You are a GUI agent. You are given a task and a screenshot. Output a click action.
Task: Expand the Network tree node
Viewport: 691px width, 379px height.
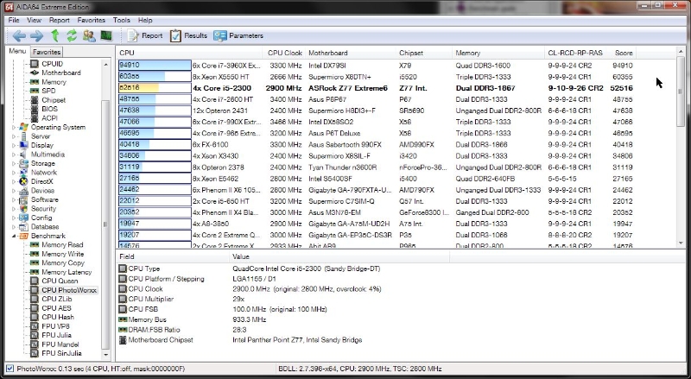14,173
